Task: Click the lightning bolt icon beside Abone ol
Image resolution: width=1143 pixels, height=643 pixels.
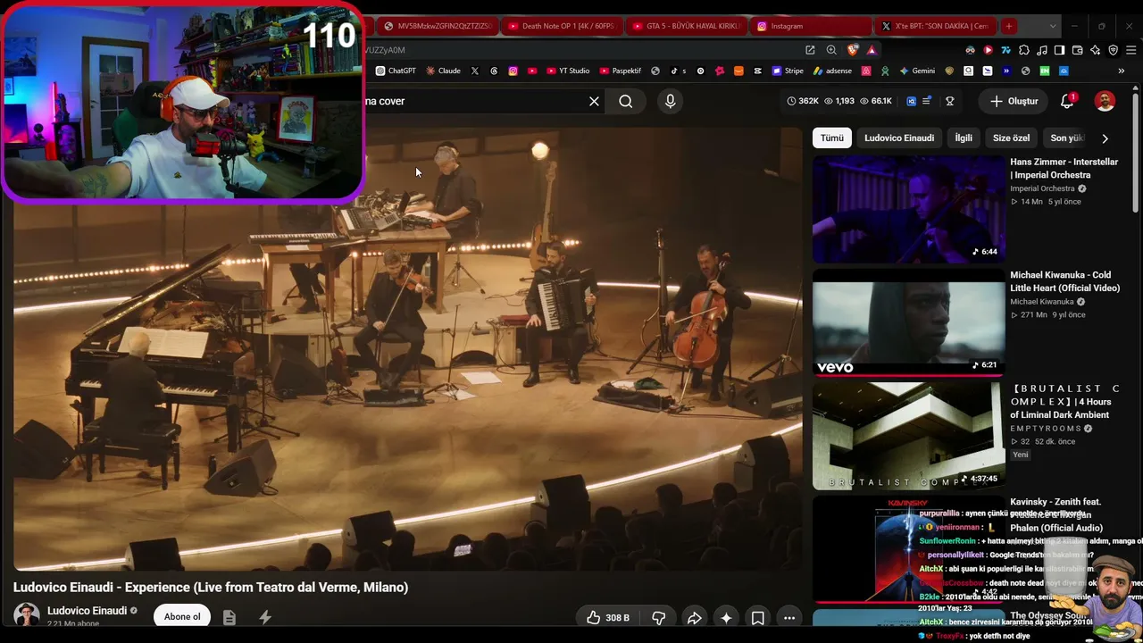Action: point(265,617)
